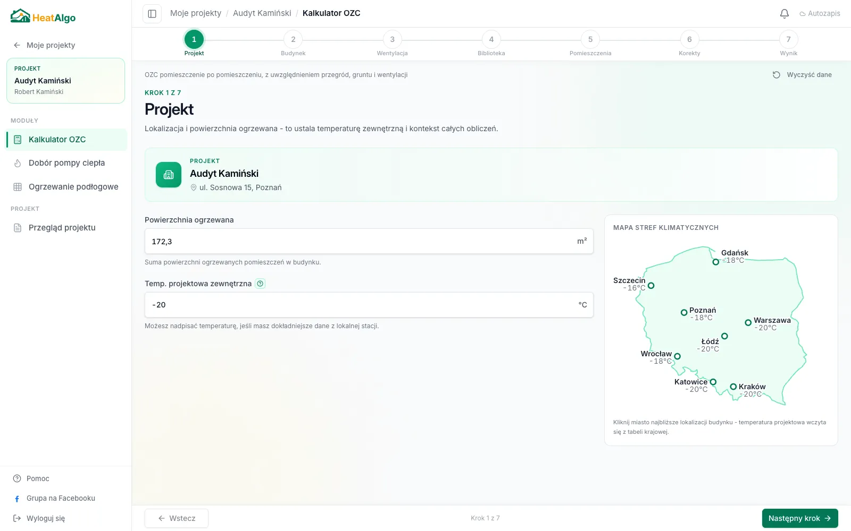Image resolution: width=851 pixels, height=531 pixels.
Task: Go to step 3 Wentylacja
Action: (393, 43)
